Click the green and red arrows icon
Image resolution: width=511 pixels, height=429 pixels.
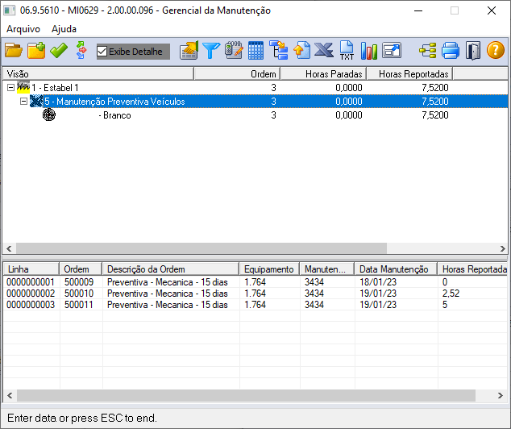(x=81, y=51)
